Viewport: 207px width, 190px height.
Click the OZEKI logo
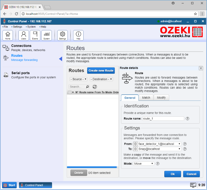181,32
